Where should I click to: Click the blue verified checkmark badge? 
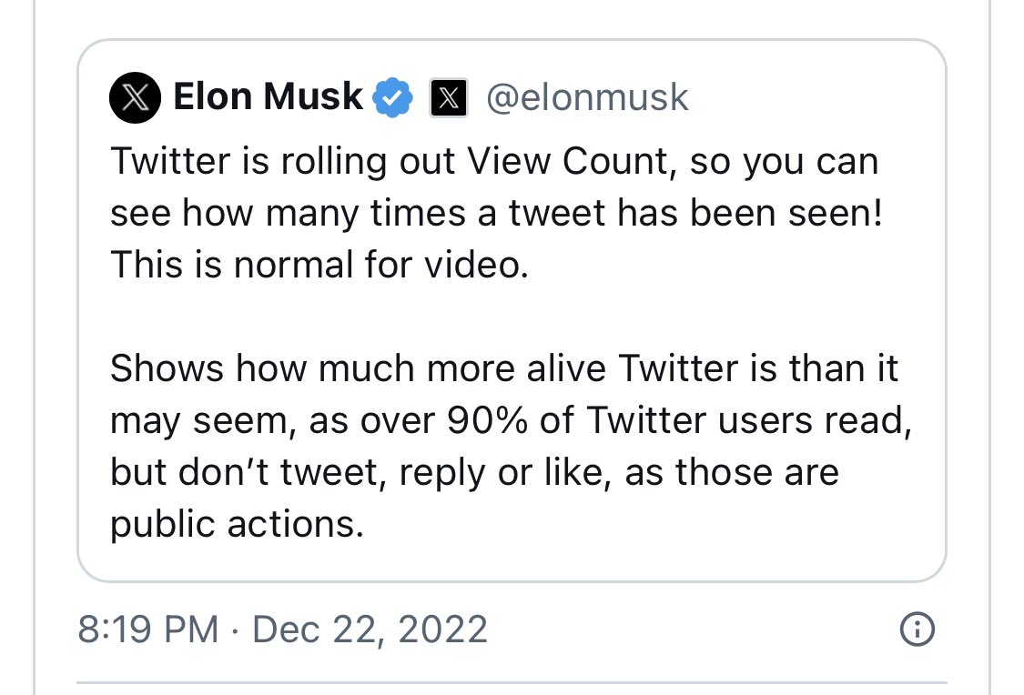pyautogui.click(x=393, y=97)
